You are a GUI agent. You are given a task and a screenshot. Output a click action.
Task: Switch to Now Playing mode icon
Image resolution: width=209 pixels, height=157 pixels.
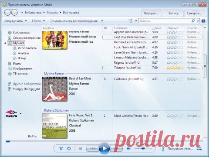(199, 149)
